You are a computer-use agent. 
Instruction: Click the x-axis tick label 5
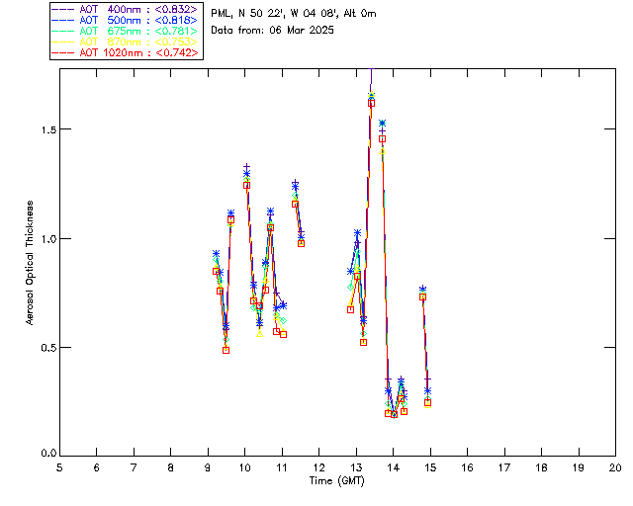pos(59,467)
